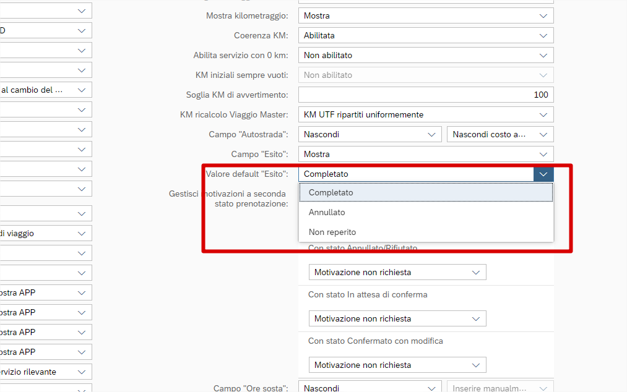Screen dimensions: 627x392
Task: Open the 'Nascondi costo a...' dropdown
Action: point(543,134)
